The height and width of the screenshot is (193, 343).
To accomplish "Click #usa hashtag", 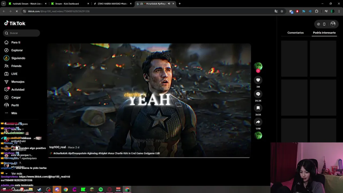I will (x=111, y=153).
